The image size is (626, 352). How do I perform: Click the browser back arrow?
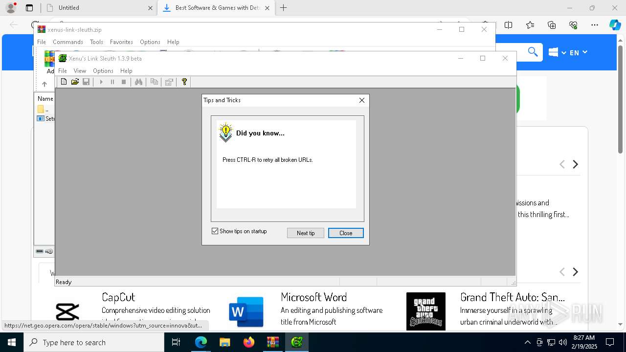click(x=14, y=25)
